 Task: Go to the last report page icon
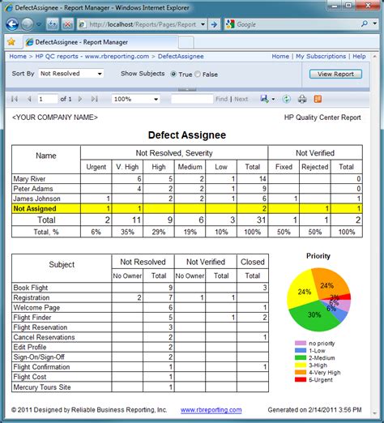[x=95, y=99]
